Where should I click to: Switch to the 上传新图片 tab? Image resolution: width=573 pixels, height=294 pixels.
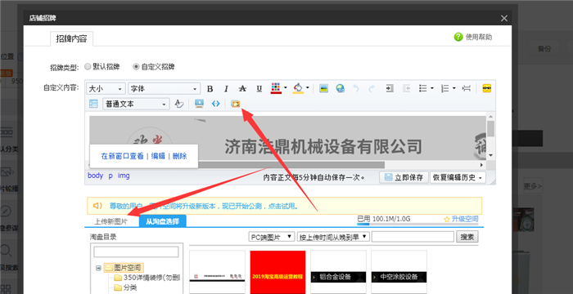(111, 221)
